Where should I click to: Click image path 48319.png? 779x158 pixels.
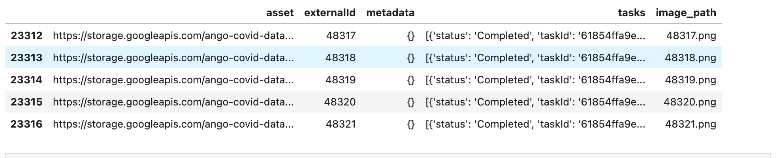691,80
